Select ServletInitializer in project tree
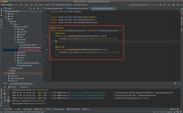The height and width of the screenshot is (113, 183). [x=26, y=66]
